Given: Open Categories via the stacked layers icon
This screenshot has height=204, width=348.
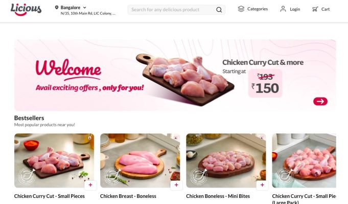Looking at the screenshot, I should click(x=241, y=9).
